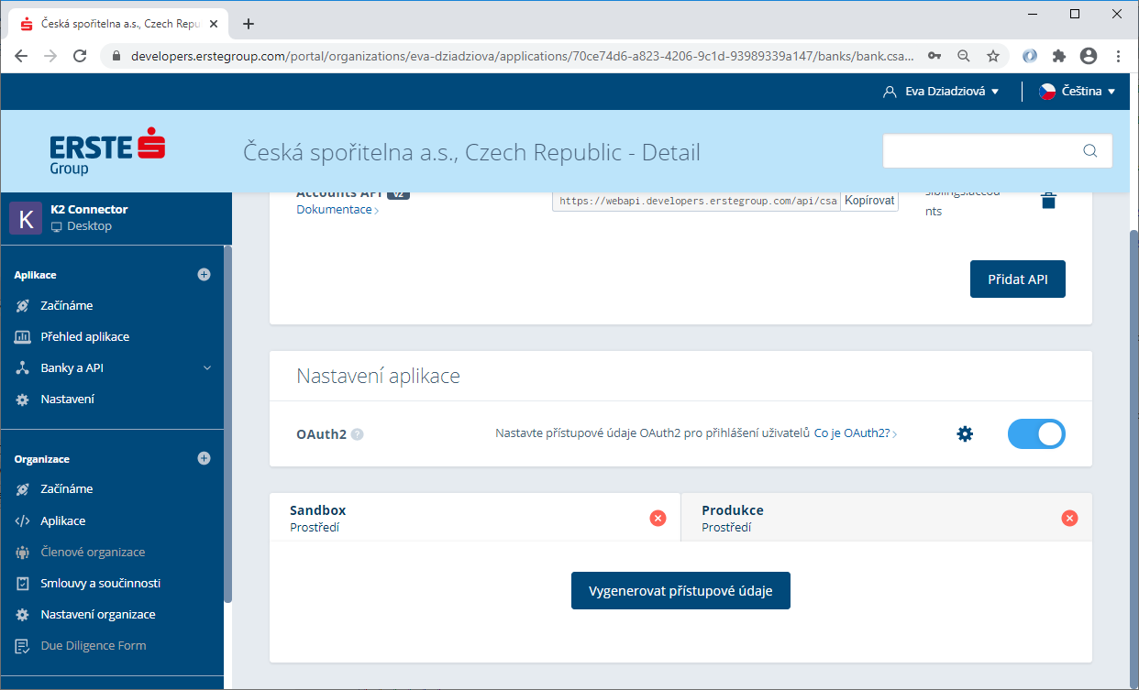This screenshot has width=1139, height=690.
Task: Open a new browser tab with plus
Action: [x=249, y=24]
